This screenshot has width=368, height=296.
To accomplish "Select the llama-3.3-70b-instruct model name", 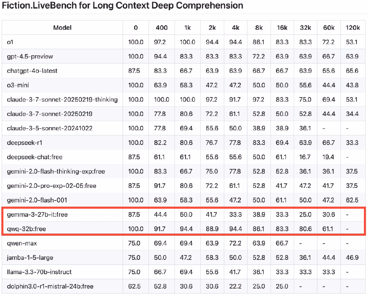I will pos(39,272).
